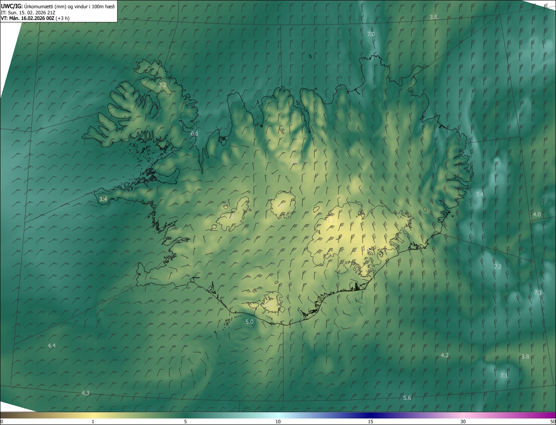Click the colorbar tick label 0
This screenshot has width=556, height=425.
point(1,422)
